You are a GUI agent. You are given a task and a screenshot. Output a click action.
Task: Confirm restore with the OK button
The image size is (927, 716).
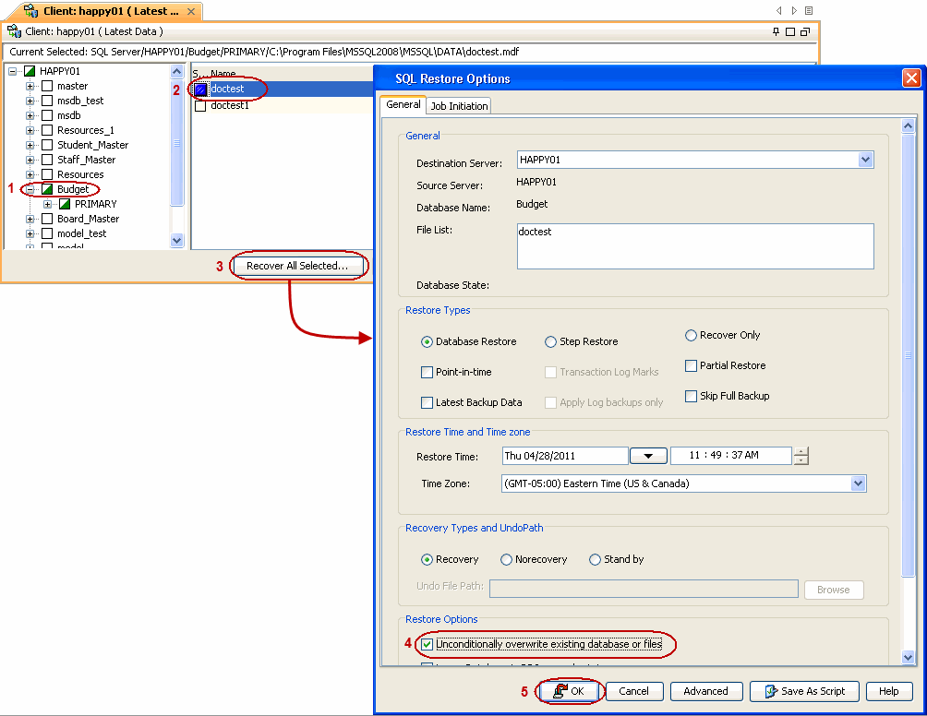click(x=569, y=691)
